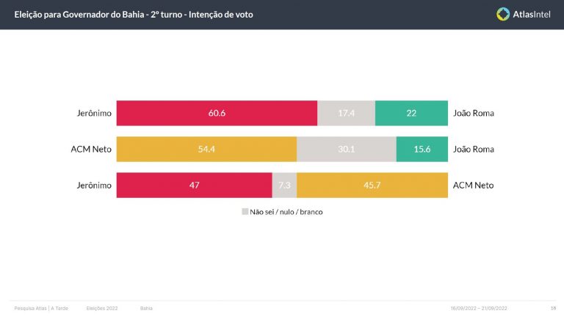Click the AtlasIntel circular logo icon
This screenshot has height=316, width=564.
click(503, 15)
